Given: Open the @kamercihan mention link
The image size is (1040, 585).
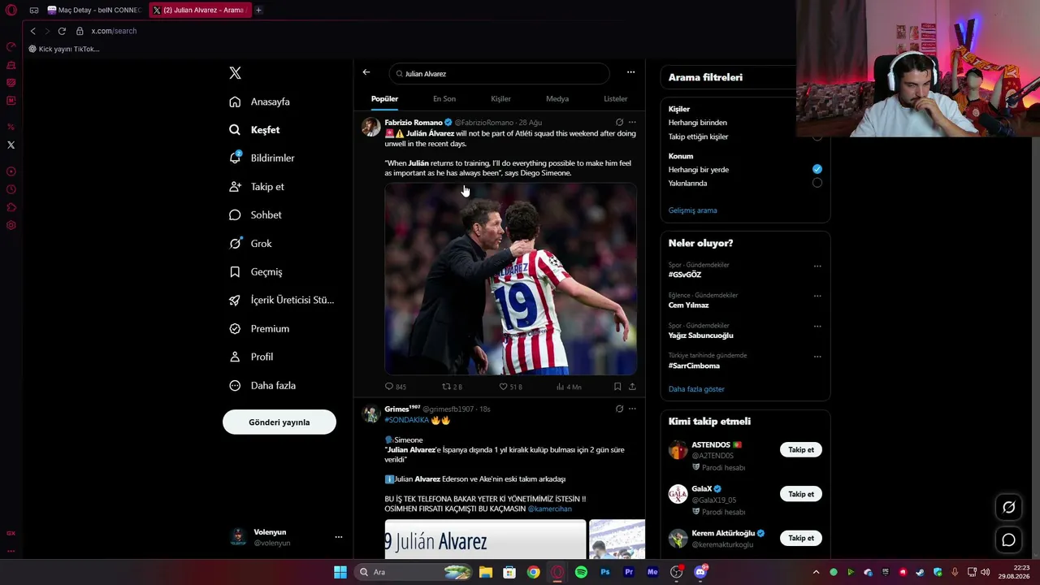Looking at the screenshot, I should point(550,509).
